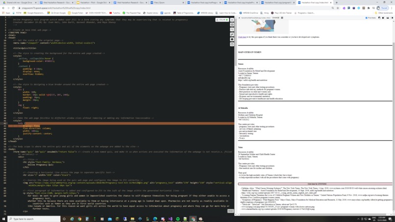Click the CHANGE button in preview header
This screenshot has width=395, height=222.
(x=276, y=18)
